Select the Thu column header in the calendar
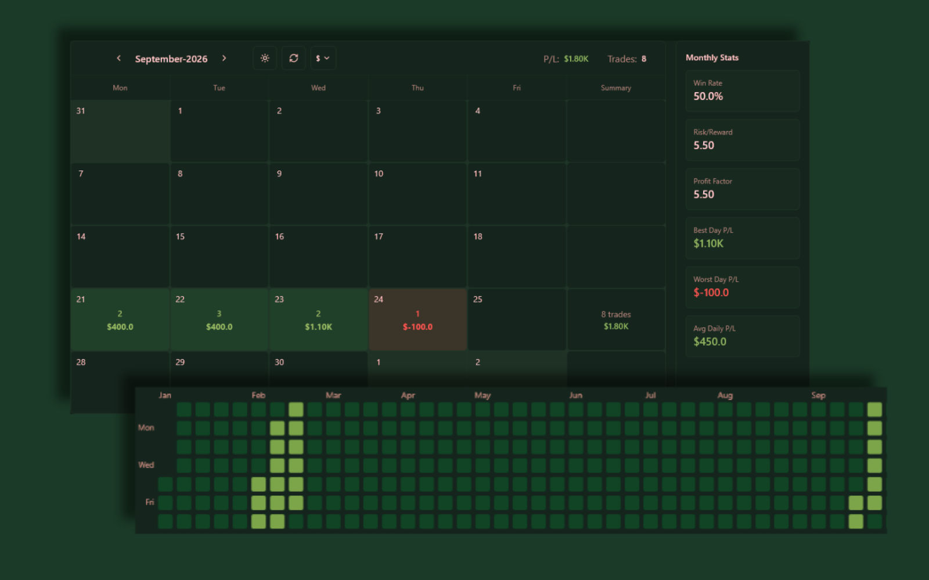929x580 pixels. pos(417,88)
